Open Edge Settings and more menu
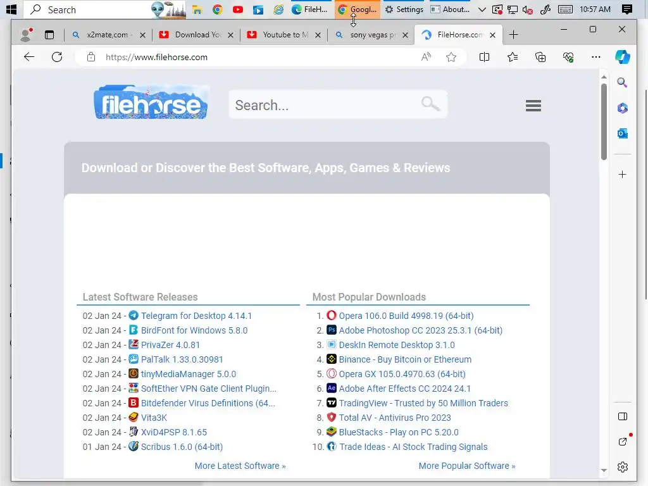 [596, 57]
